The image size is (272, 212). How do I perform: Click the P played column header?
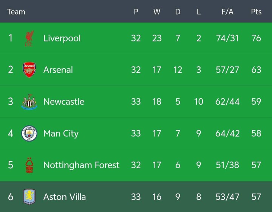pos(136,12)
